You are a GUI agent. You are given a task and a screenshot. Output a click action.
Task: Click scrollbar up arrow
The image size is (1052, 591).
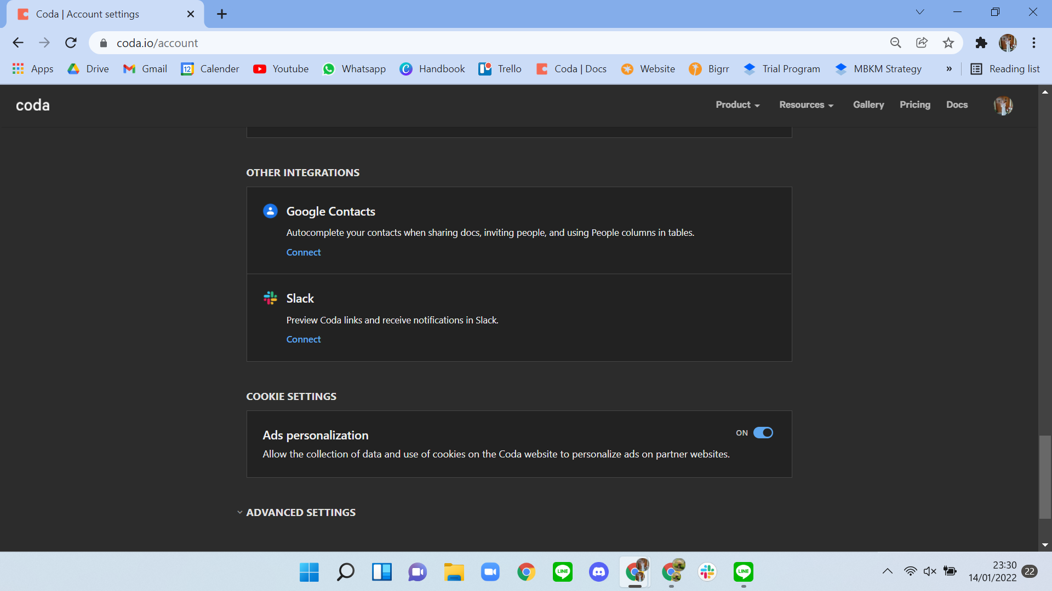pyautogui.click(x=1045, y=92)
